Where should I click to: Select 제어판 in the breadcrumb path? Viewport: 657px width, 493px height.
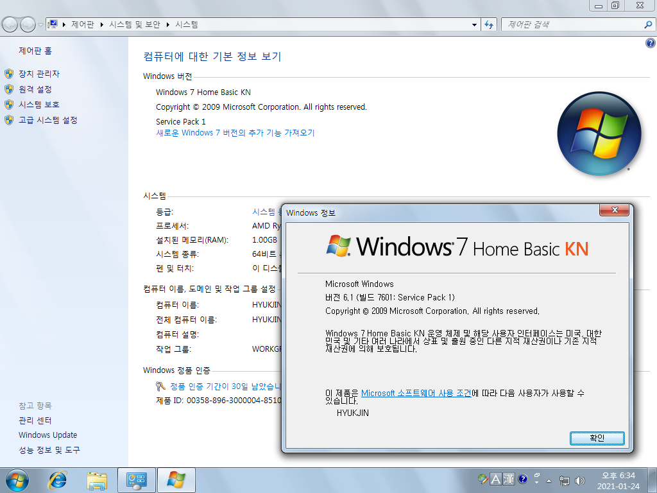(x=82, y=25)
